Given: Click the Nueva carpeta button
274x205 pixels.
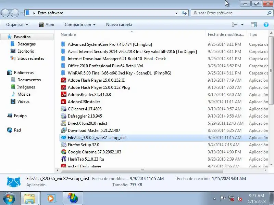Looking at the screenshot, I should pyautogui.click(x=119, y=25).
